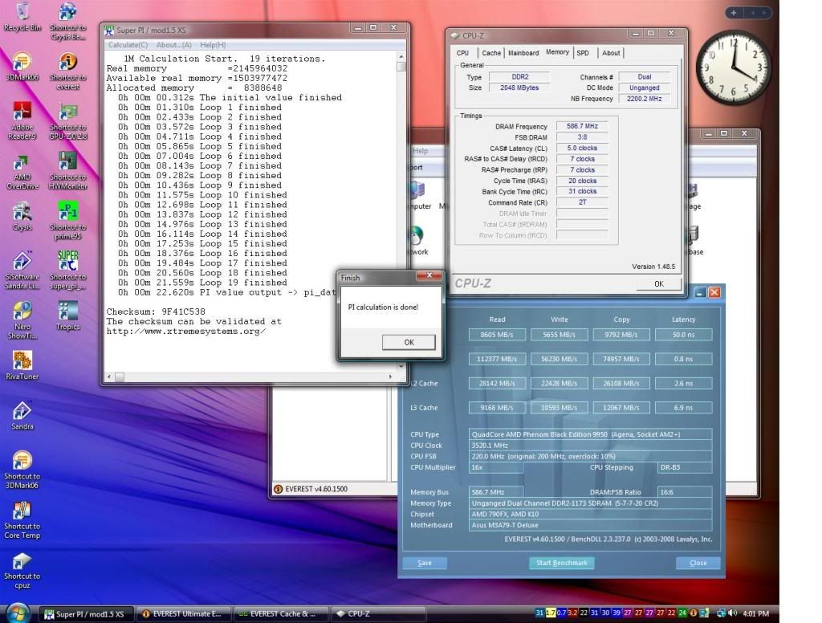Click Start Benchmark in EVEREST
Screen dimensions: 822x623
click(561, 563)
